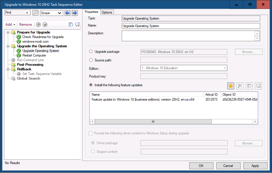The width and height of the screenshot is (272, 173).
Task: Collapse the Rollback group
Action: pyautogui.click(x=8, y=69)
